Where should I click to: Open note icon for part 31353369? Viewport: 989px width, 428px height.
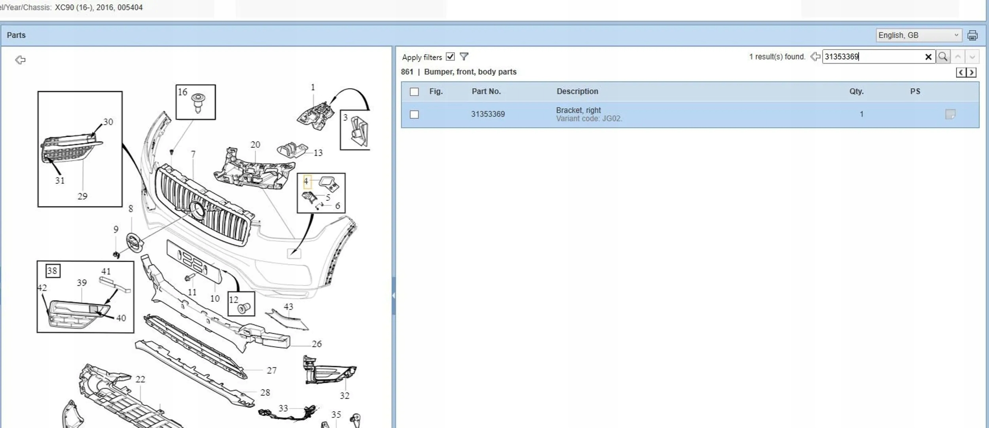pos(950,114)
